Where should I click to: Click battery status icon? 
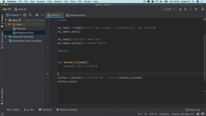click(166, 2)
